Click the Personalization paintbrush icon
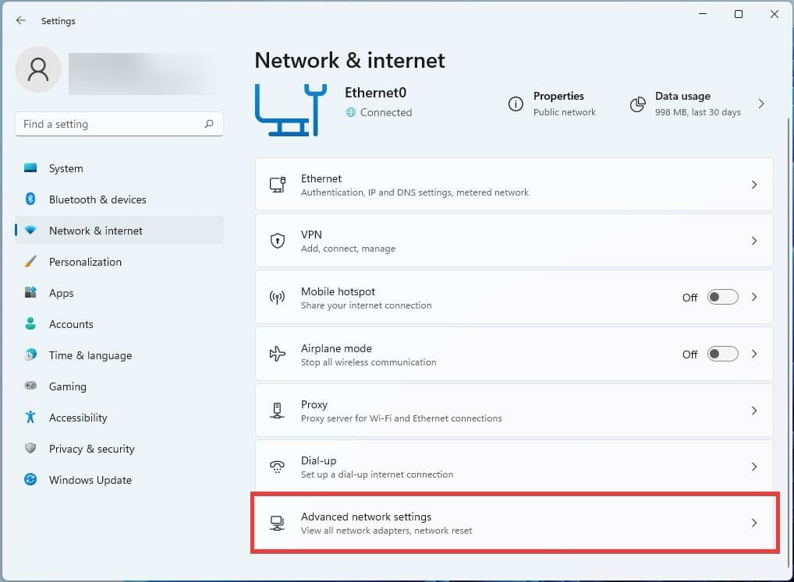794x582 pixels. tap(30, 262)
